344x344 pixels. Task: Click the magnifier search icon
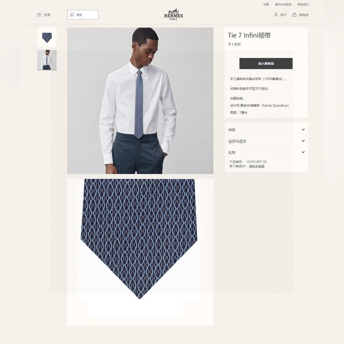pyautogui.click(x=72, y=15)
